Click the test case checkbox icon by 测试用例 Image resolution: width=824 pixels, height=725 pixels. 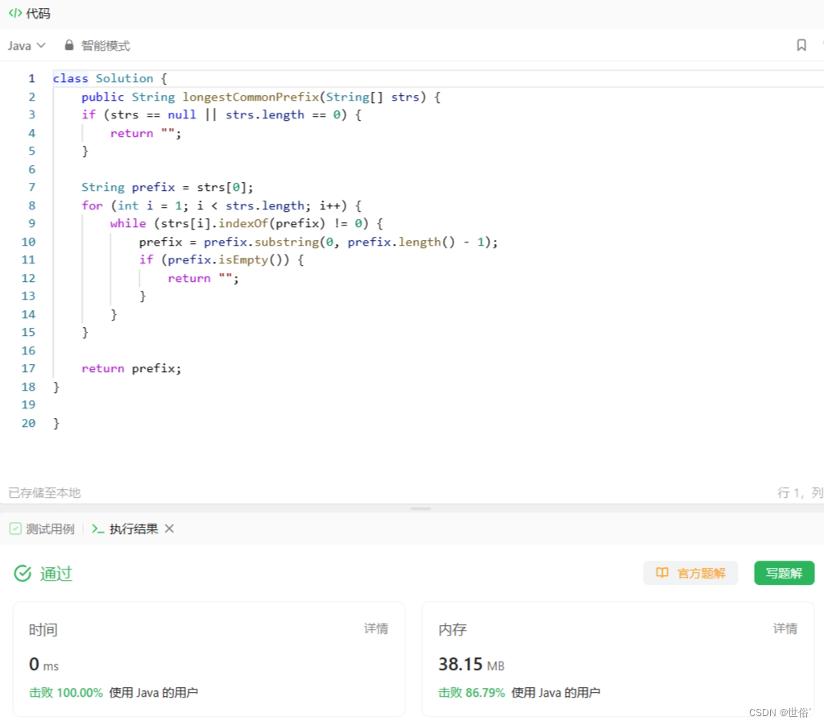point(15,528)
